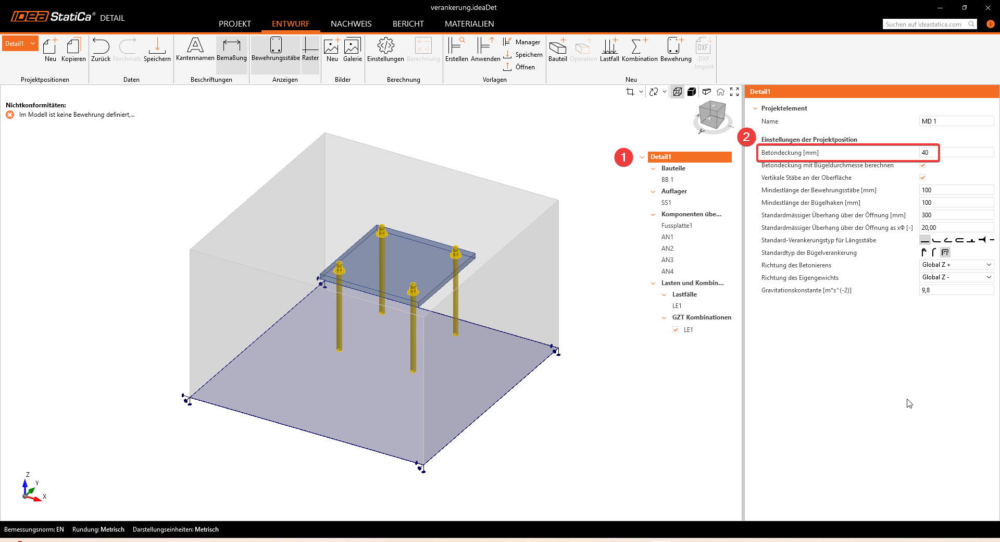The height and width of the screenshot is (542, 1000).
Task: Open the MATERIALIEN tab
Action: click(x=469, y=24)
